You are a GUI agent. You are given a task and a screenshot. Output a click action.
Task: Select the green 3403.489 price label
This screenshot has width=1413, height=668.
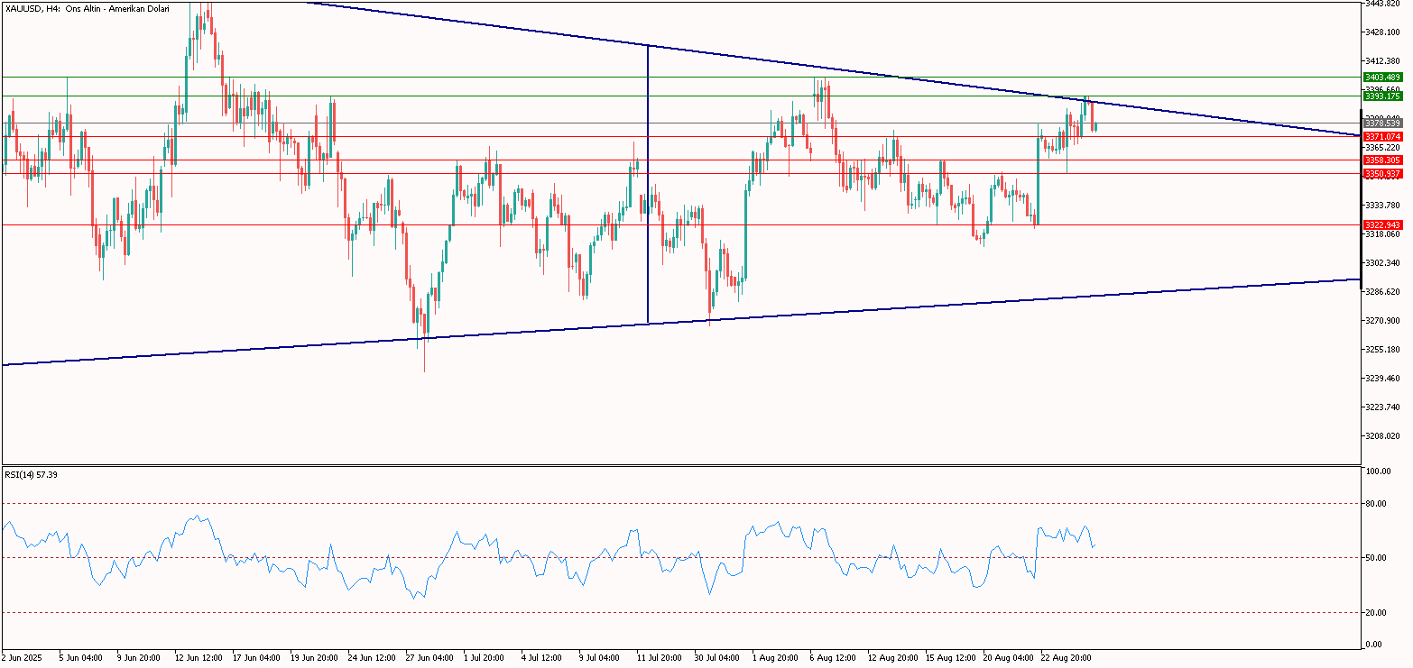click(x=1382, y=78)
